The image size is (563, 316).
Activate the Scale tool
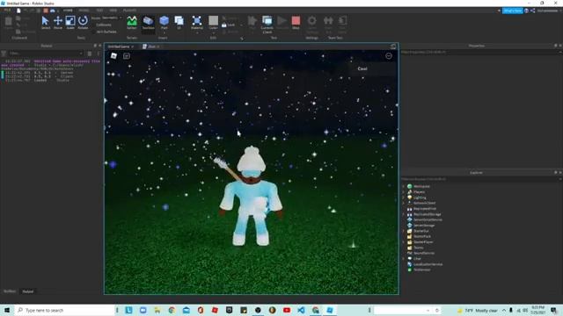click(x=70, y=23)
